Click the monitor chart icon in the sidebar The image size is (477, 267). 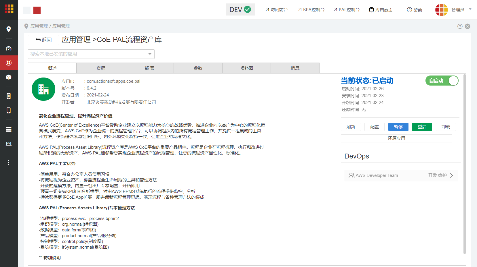pos(9,144)
